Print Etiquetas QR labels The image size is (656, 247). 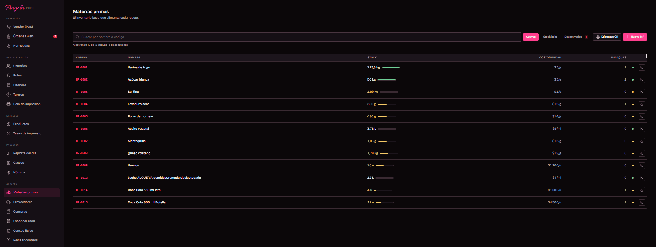coord(607,37)
